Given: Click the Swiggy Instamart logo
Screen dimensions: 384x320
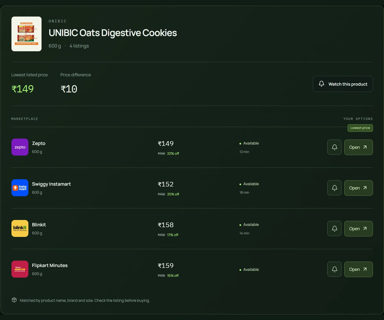Looking at the screenshot, I should pos(20,188).
